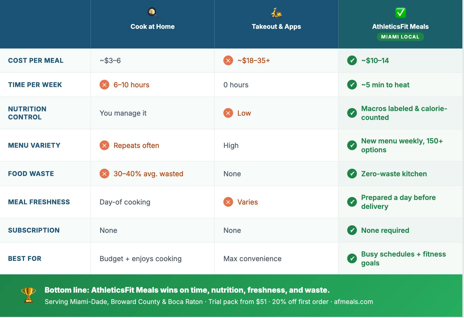This screenshot has height=318, width=464.
Task: Click the red X next to 30–40% avg. wasted
Action: (104, 174)
